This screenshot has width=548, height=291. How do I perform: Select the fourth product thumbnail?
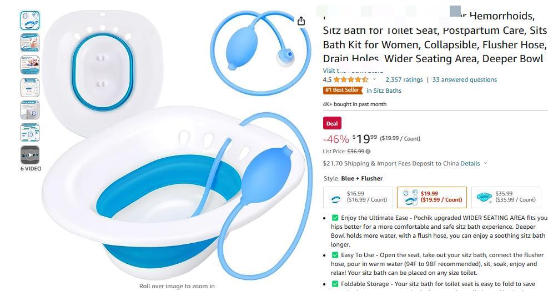point(30,87)
